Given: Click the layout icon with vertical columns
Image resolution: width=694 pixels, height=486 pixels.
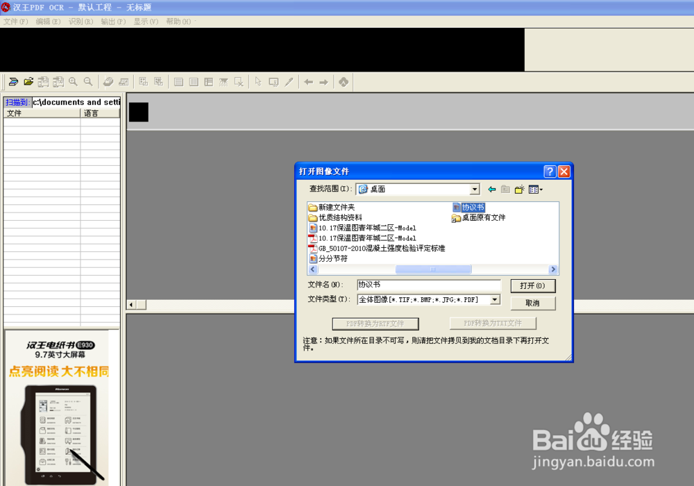Looking at the screenshot, I should pos(194,82).
